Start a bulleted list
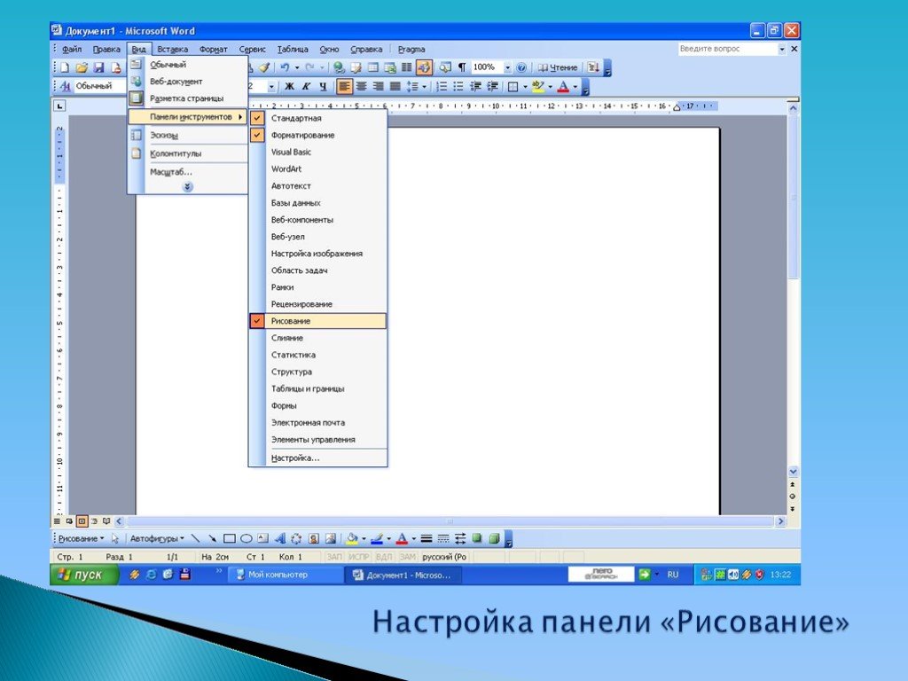Image resolution: width=908 pixels, height=681 pixels. pos(458,87)
